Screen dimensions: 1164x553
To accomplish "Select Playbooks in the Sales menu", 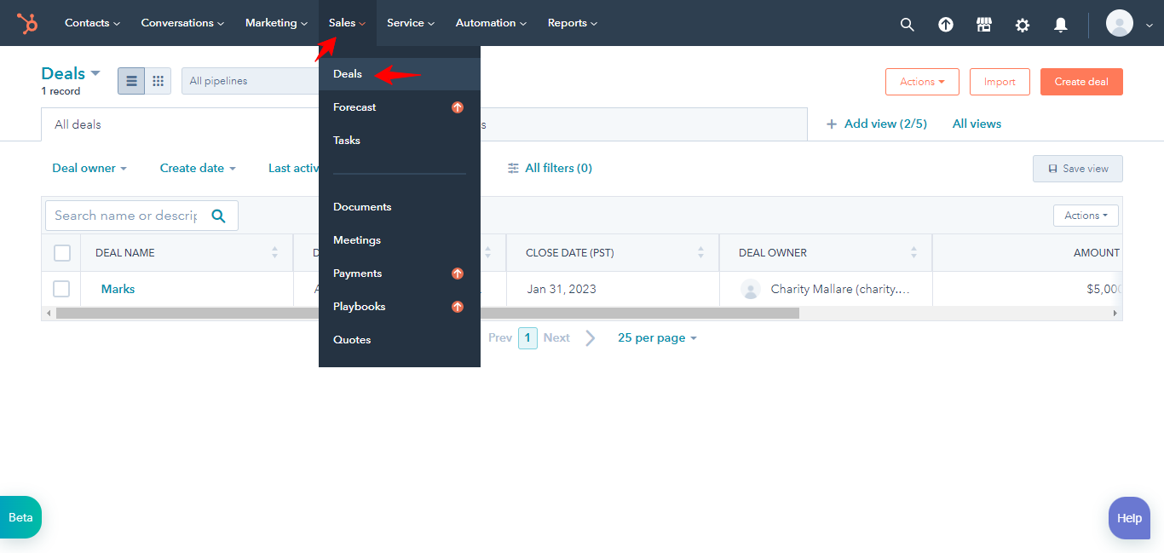I will click(x=400, y=307).
